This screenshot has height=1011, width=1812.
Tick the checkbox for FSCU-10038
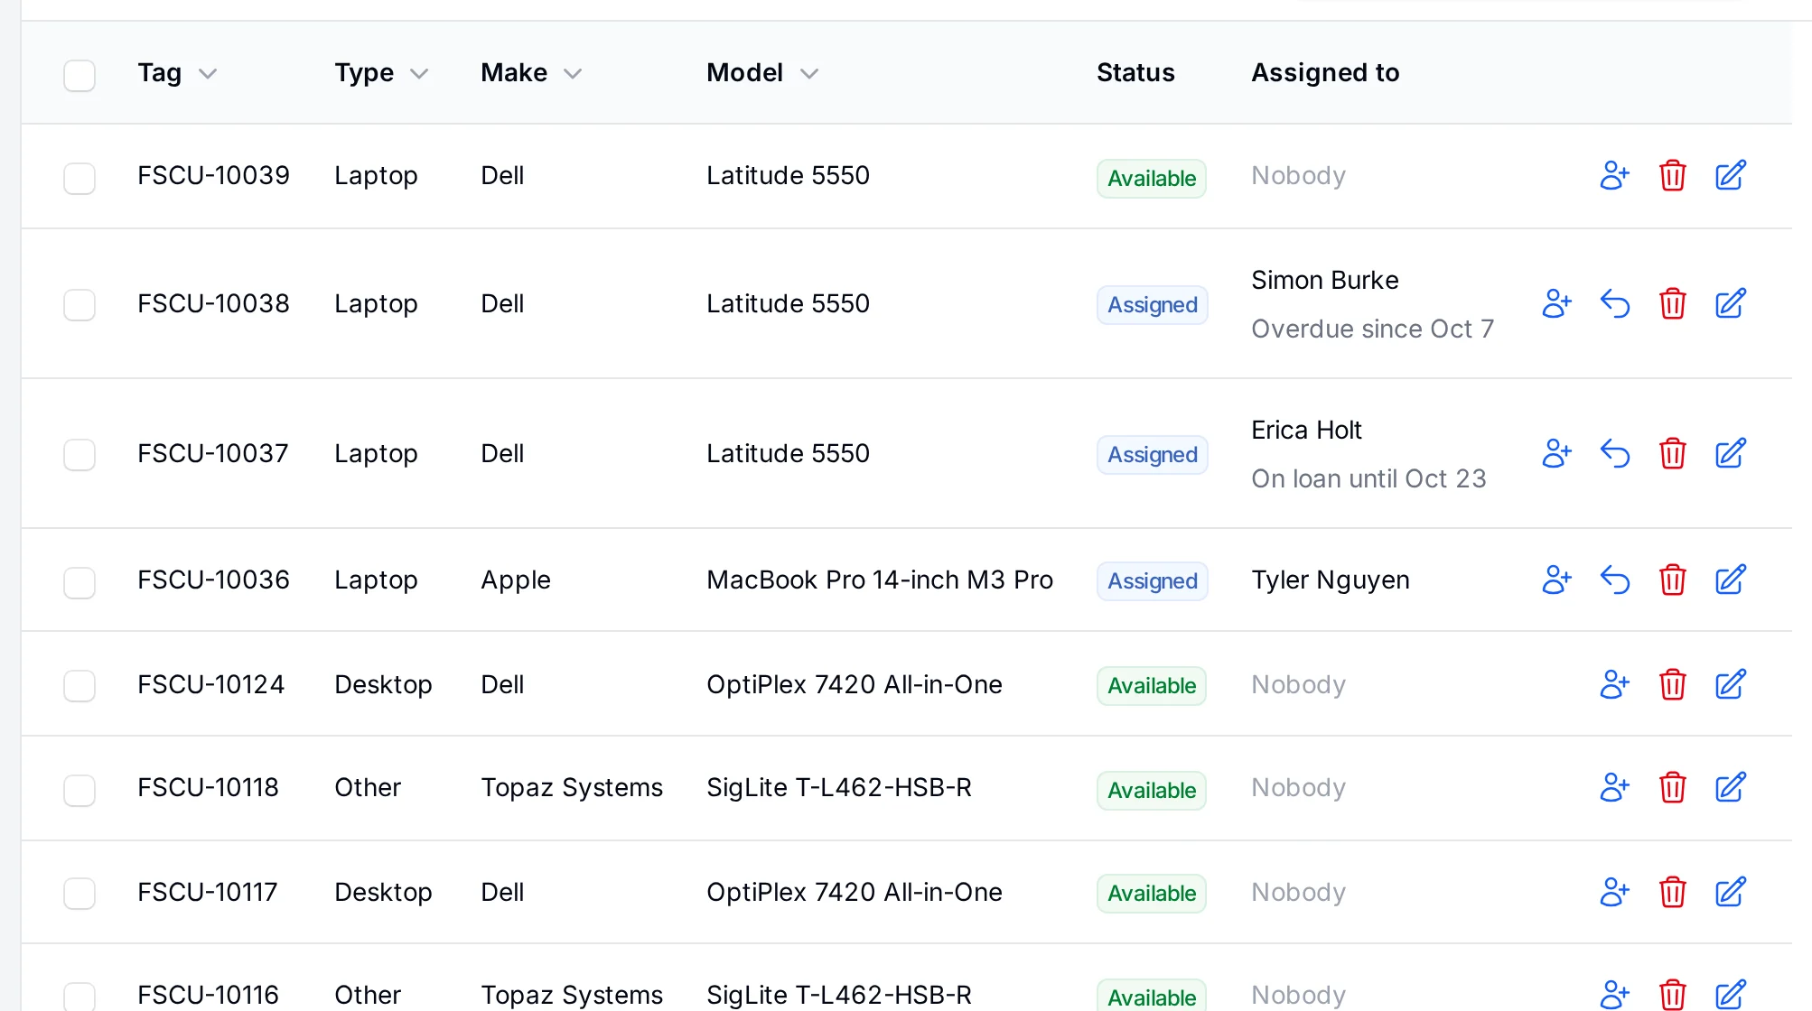[79, 305]
